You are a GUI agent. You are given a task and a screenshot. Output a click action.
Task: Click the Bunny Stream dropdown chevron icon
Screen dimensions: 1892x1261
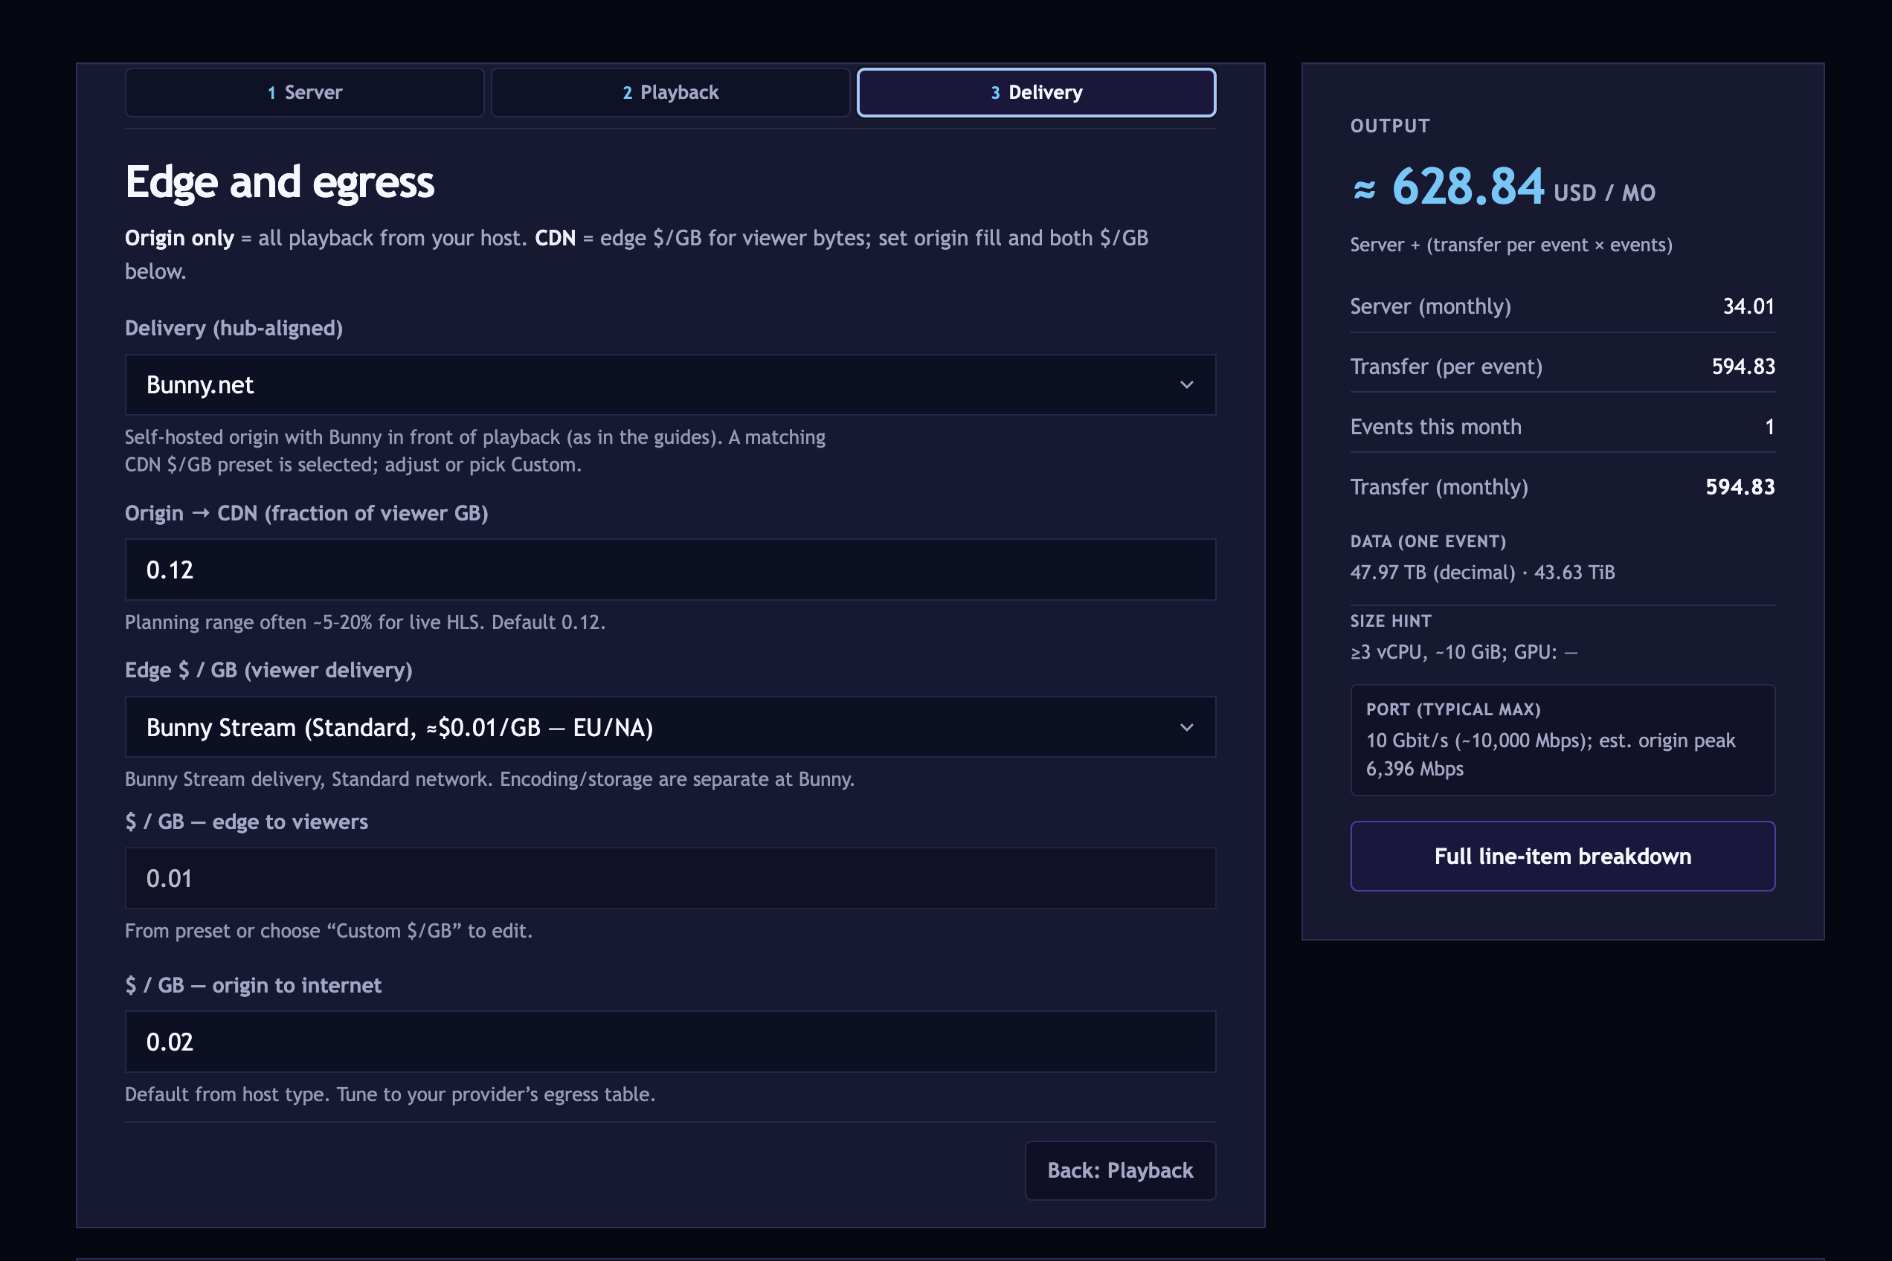pyautogui.click(x=1186, y=726)
